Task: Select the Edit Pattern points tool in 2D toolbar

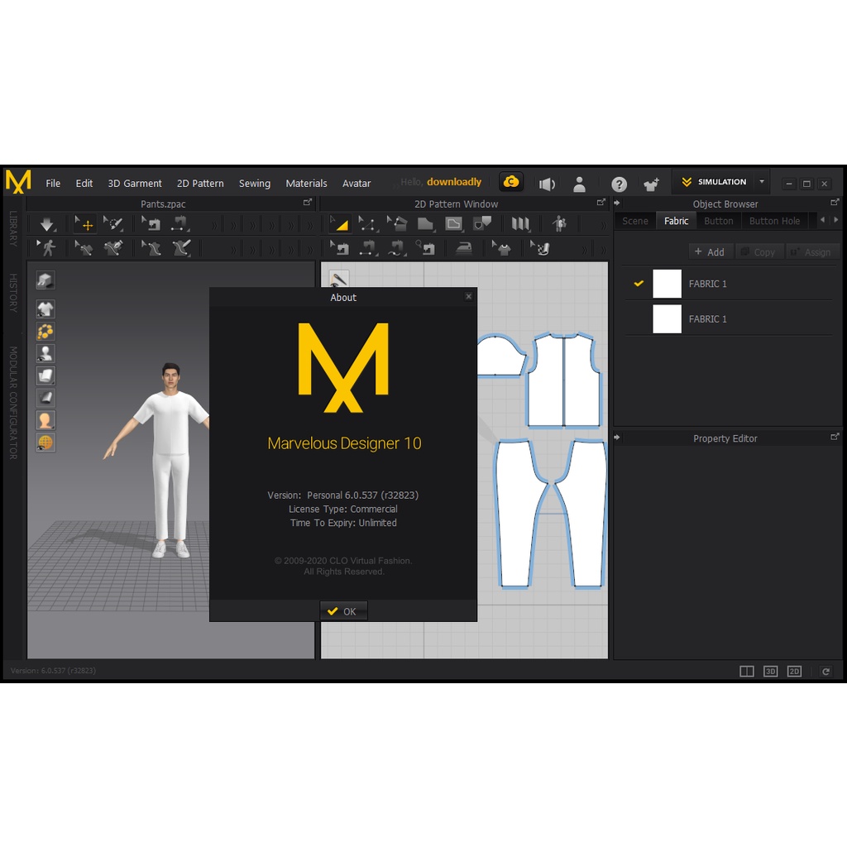Action: tap(368, 223)
